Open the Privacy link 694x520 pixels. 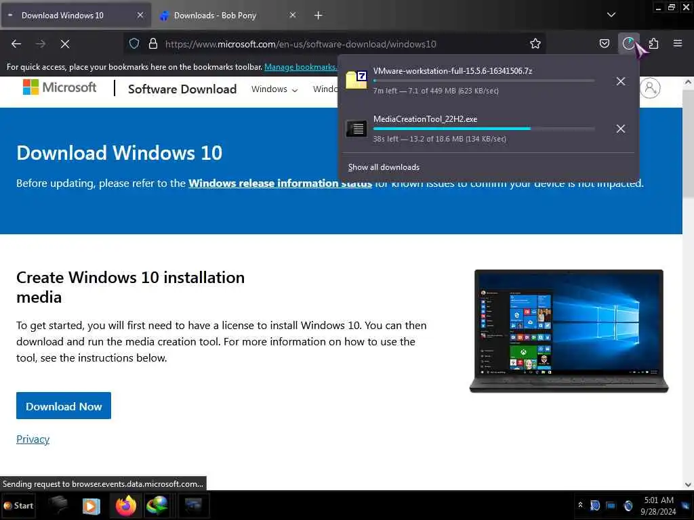coord(33,439)
